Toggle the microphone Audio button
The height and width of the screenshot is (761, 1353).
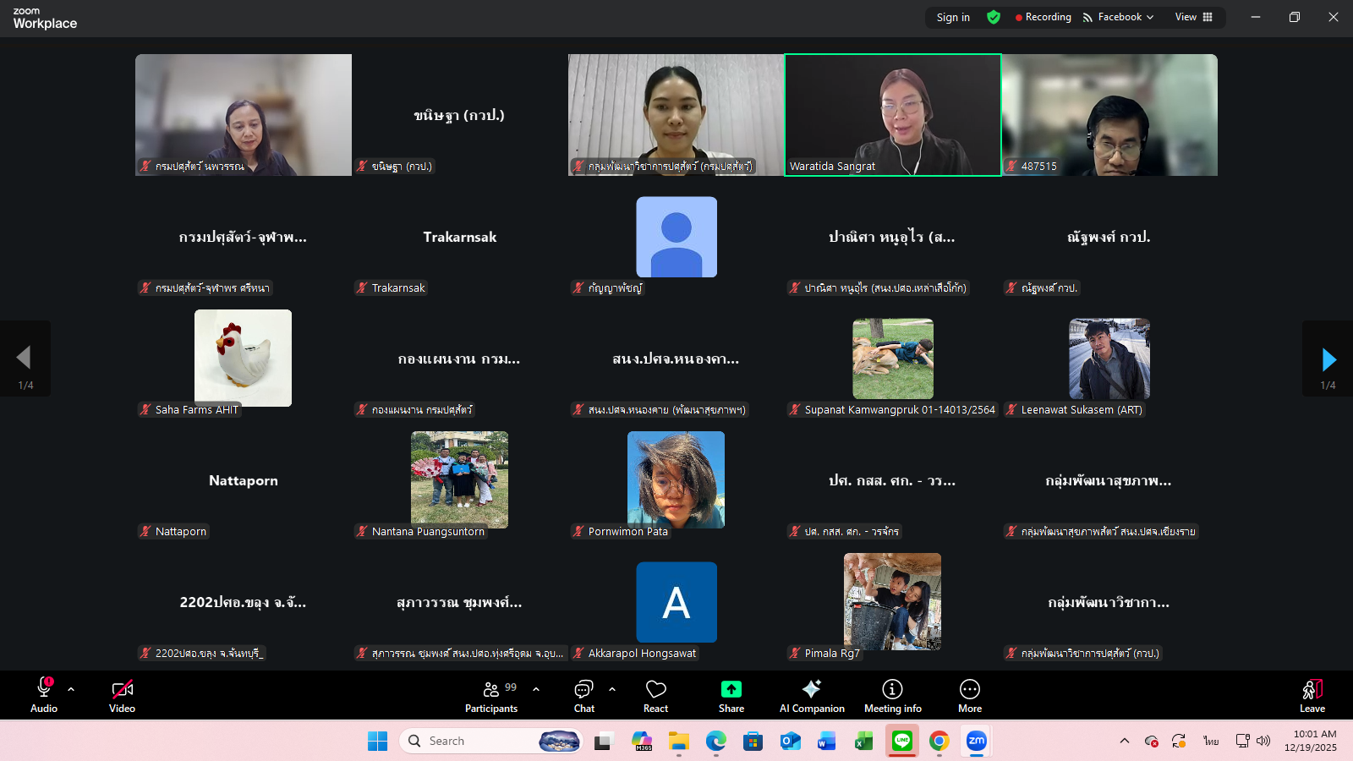(x=44, y=696)
